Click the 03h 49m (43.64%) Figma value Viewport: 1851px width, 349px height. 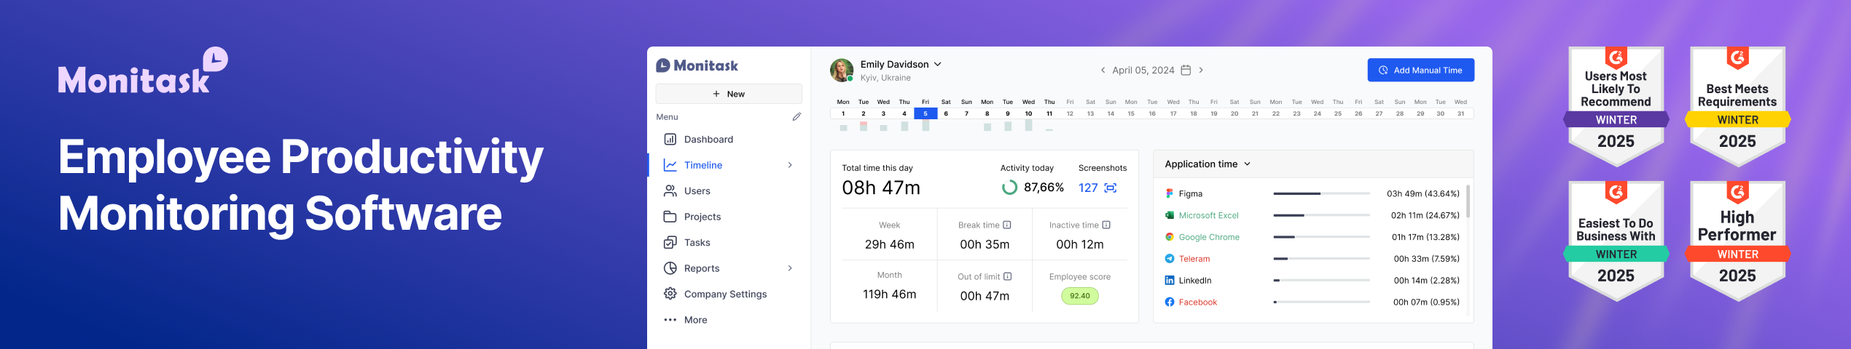pyautogui.click(x=1423, y=193)
